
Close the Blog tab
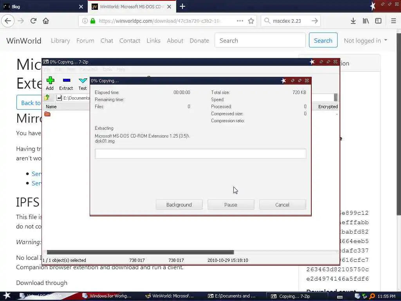81,7
